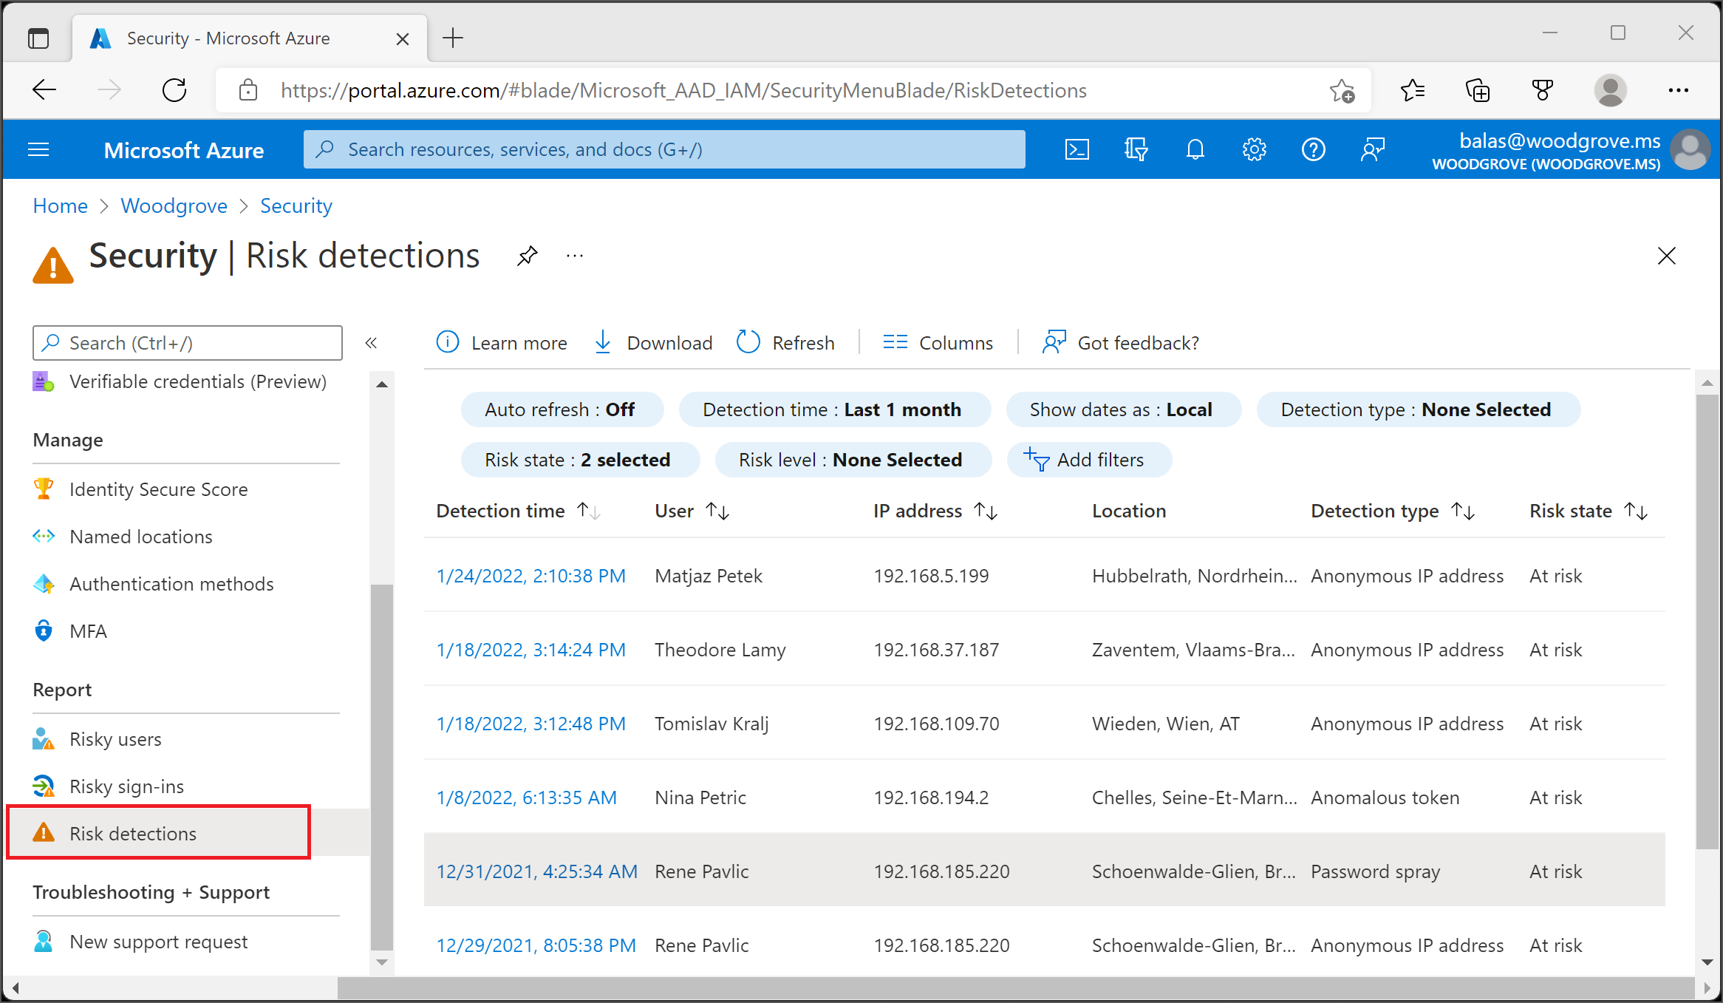Go to the Security breadcrumb

point(296,205)
